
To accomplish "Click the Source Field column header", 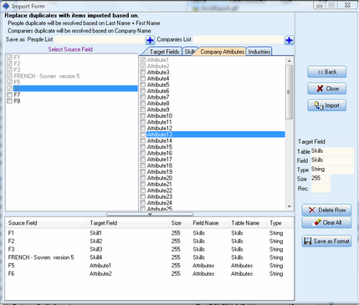I will [x=46, y=223].
